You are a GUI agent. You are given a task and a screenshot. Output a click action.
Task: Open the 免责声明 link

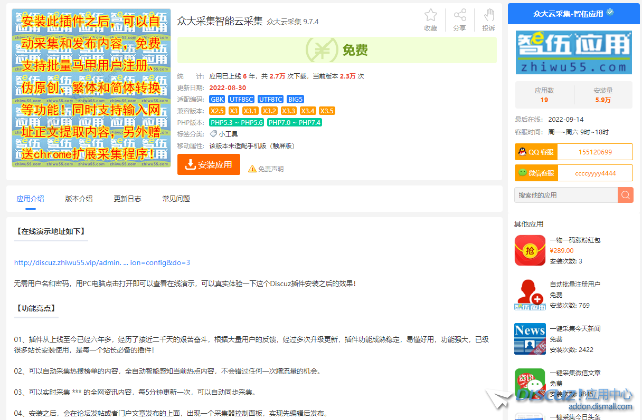pos(271,169)
